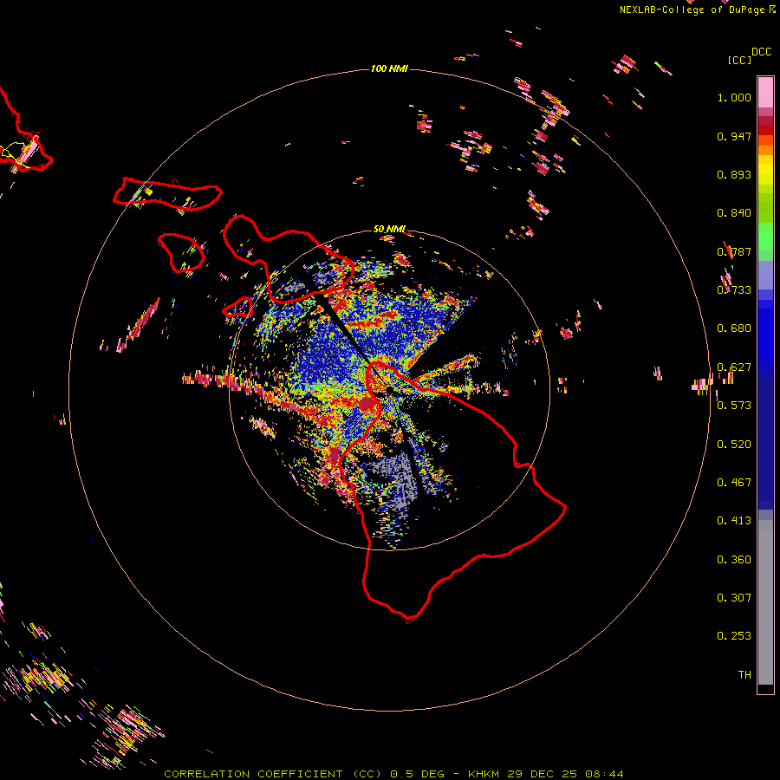Click the DCC label above the color bar
780x780 pixels.
[762, 52]
